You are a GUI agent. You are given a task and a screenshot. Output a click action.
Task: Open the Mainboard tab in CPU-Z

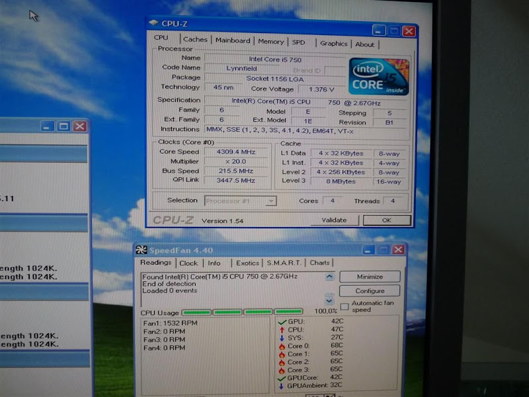pyautogui.click(x=233, y=40)
